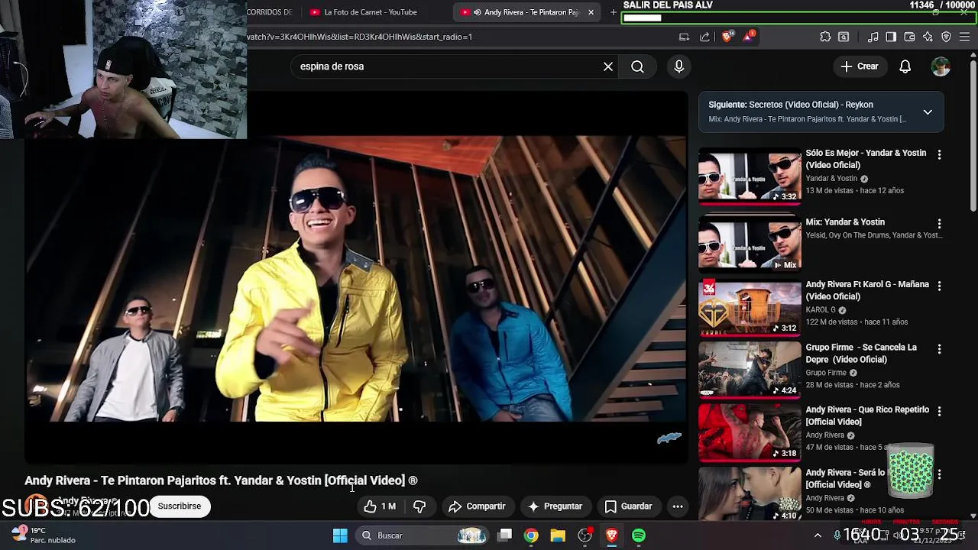Open the weather widget showing 19°C

43,535
